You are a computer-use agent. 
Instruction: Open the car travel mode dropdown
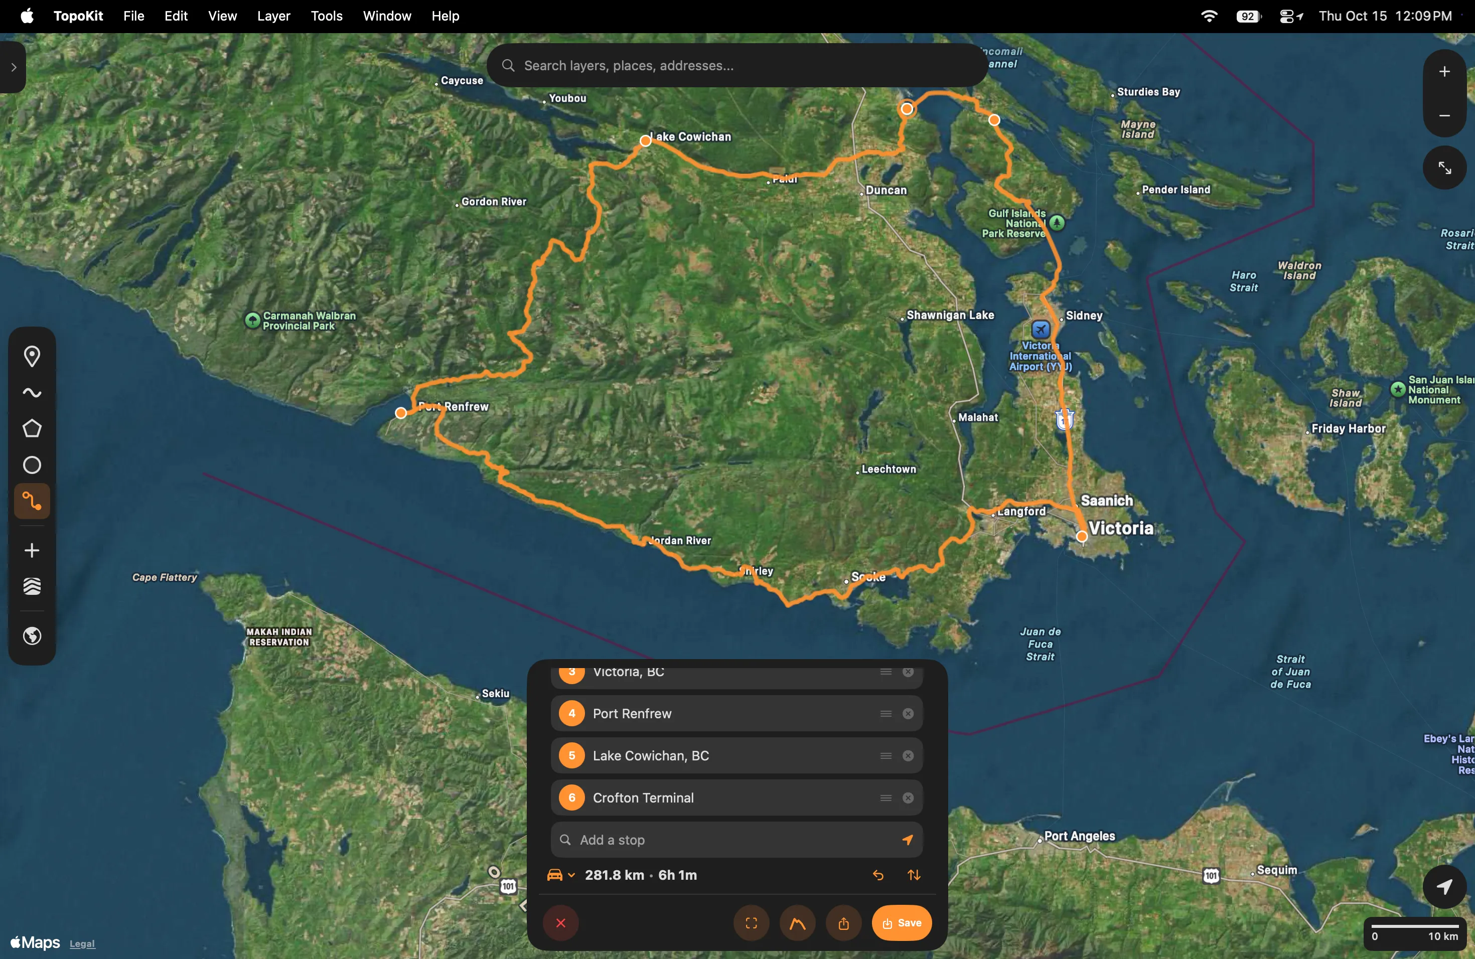click(x=561, y=875)
